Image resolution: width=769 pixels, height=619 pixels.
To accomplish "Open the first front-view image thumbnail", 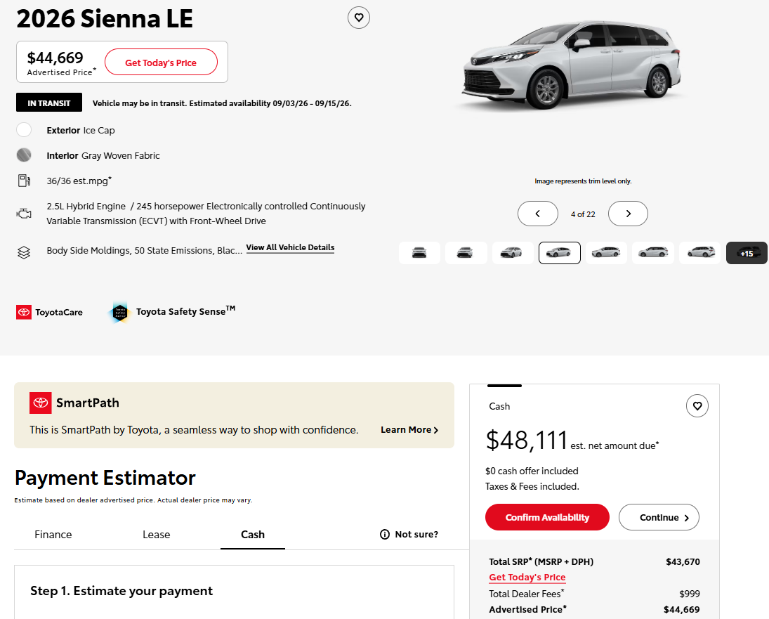I will click(x=419, y=253).
